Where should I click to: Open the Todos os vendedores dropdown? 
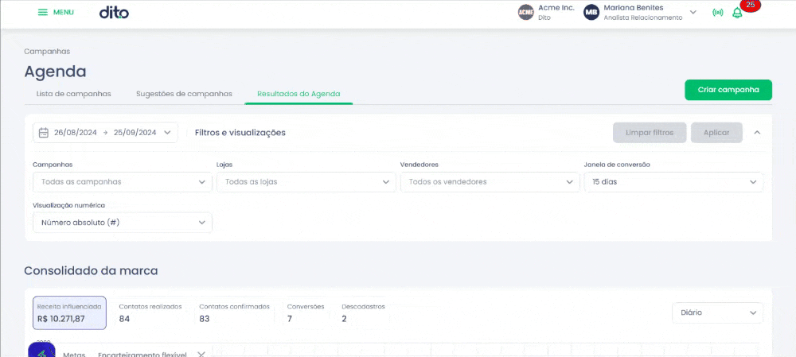click(x=490, y=182)
